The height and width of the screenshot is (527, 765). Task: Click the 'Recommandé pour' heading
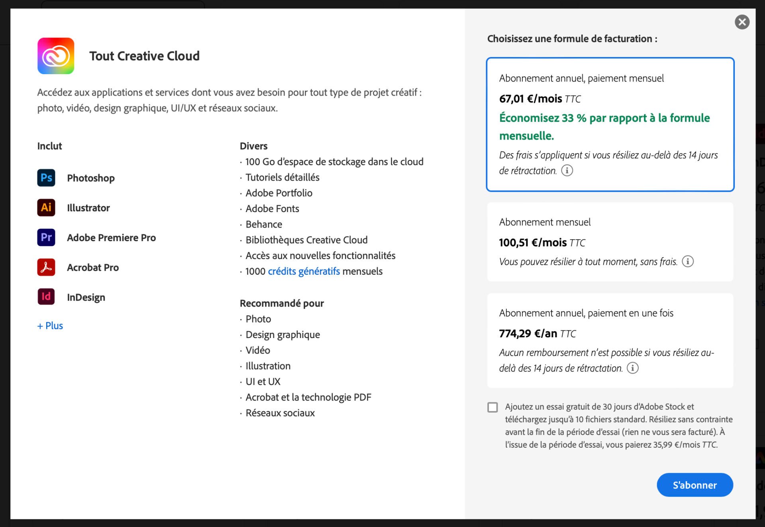[x=282, y=303]
